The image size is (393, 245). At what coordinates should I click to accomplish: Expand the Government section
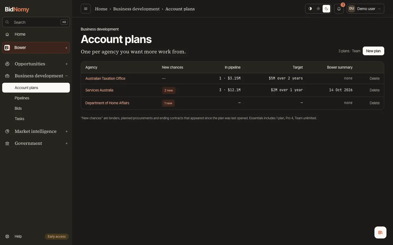(67, 143)
